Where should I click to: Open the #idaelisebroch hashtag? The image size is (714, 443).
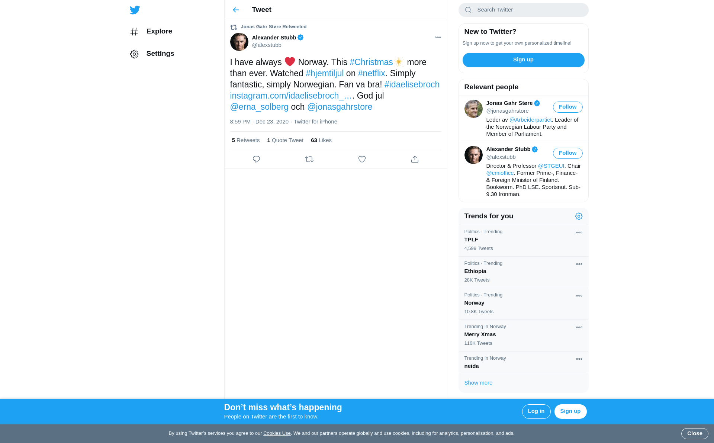pyautogui.click(x=412, y=84)
